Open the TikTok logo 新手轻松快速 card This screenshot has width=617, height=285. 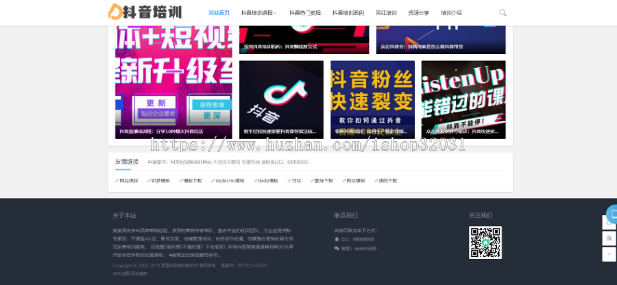[x=281, y=99]
